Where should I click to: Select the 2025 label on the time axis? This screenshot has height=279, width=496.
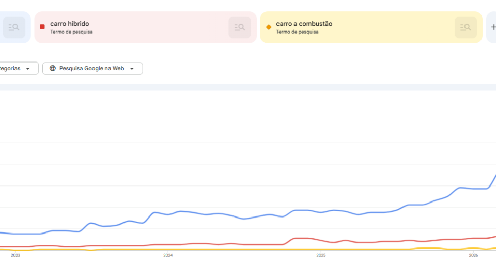pos(321,255)
